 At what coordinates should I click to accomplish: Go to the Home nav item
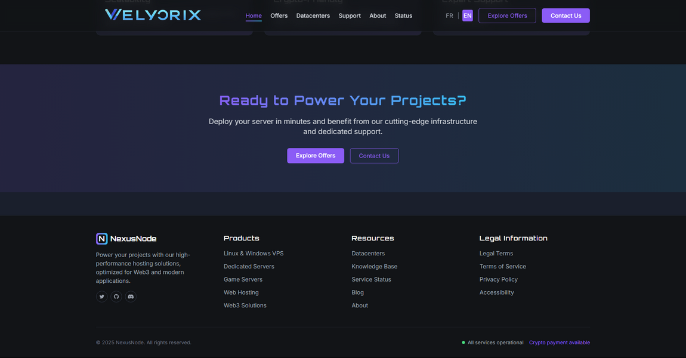click(x=254, y=16)
